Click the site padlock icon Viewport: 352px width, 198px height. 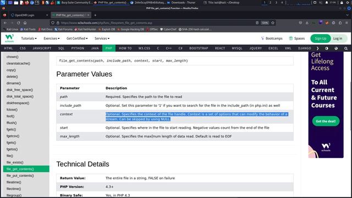[58, 23]
